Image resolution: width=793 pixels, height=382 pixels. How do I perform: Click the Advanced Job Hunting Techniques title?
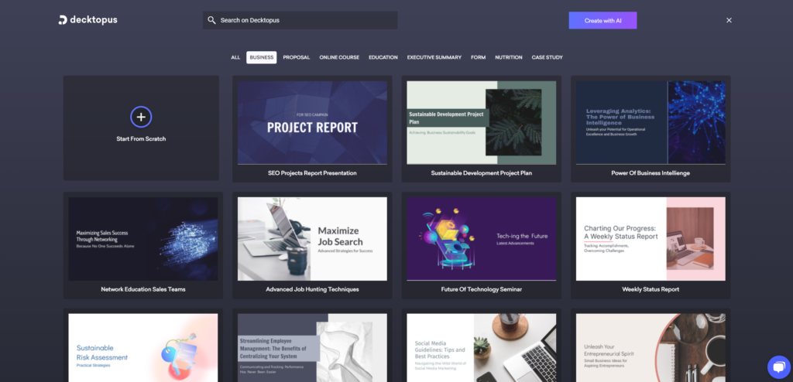312,289
